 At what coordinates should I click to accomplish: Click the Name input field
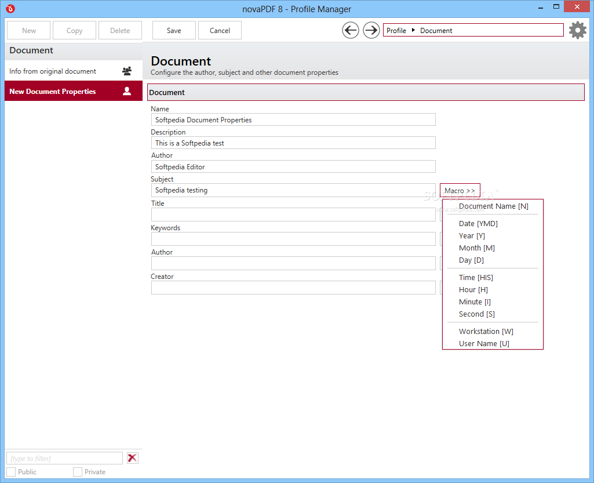pos(293,120)
